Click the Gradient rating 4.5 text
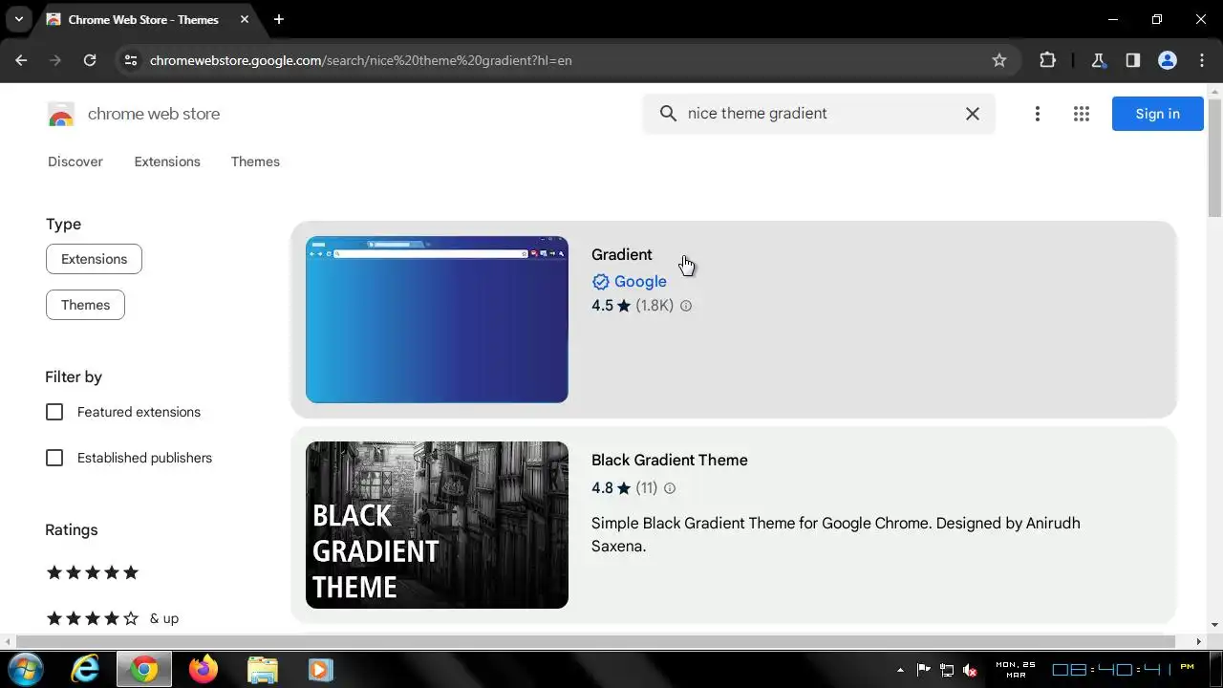This screenshot has height=688, width=1223. pyautogui.click(x=602, y=306)
